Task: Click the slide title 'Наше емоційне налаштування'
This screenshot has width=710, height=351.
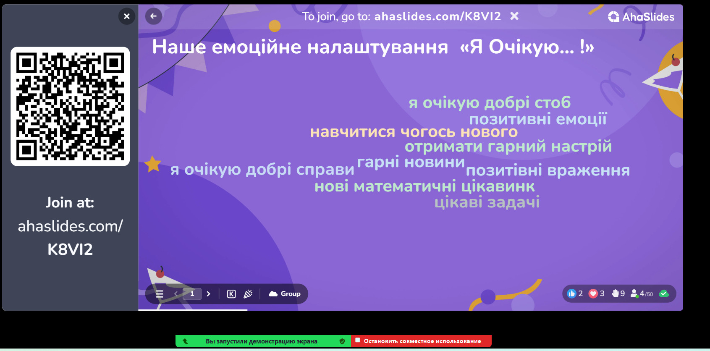Action: point(300,47)
